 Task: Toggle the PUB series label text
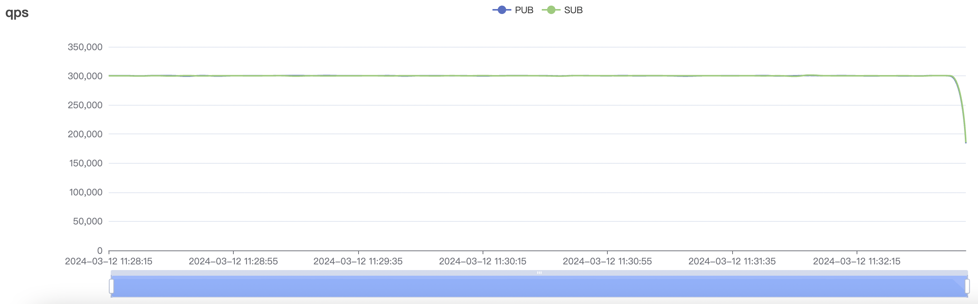[x=524, y=10]
